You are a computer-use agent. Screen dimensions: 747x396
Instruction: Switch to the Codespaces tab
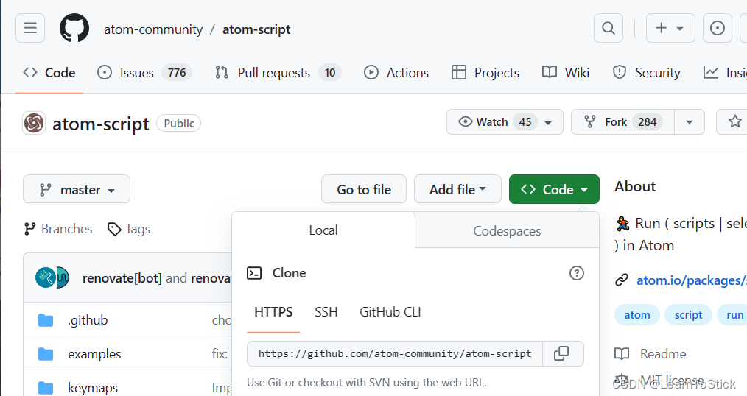pyautogui.click(x=507, y=231)
